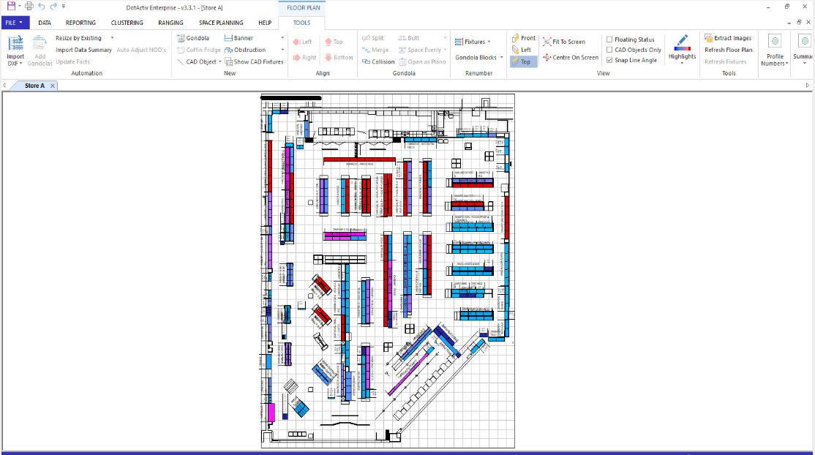
Task: Open the Banner dropdown arrow
Action: click(x=282, y=38)
